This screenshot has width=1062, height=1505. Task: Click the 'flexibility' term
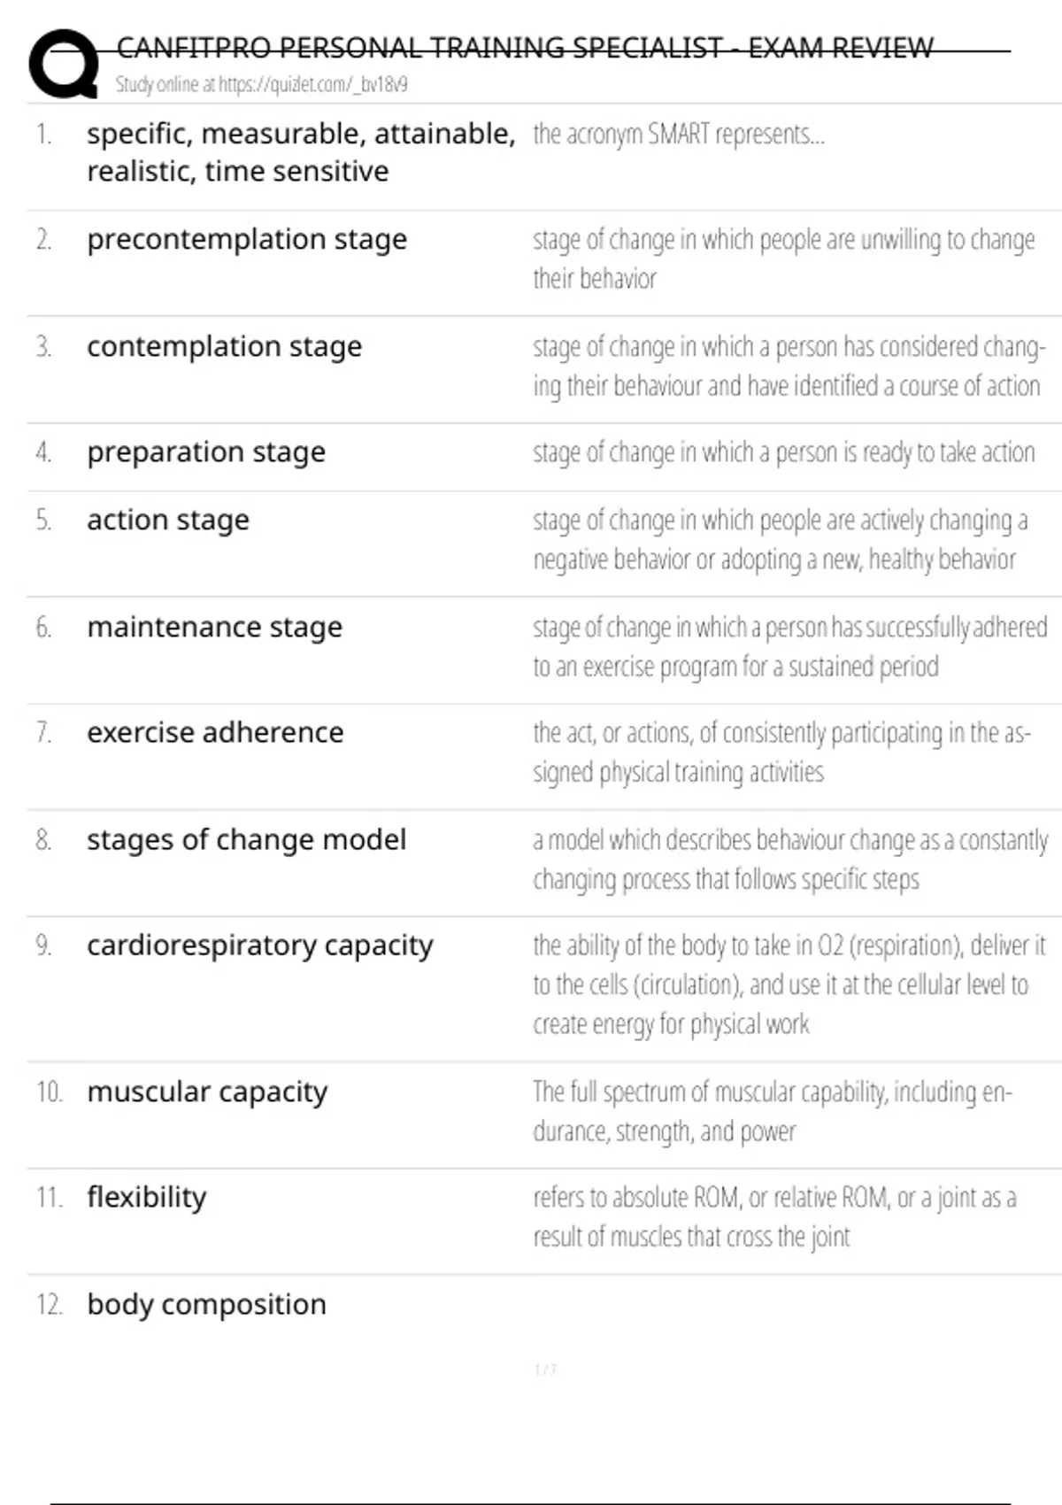tap(147, 1198)
